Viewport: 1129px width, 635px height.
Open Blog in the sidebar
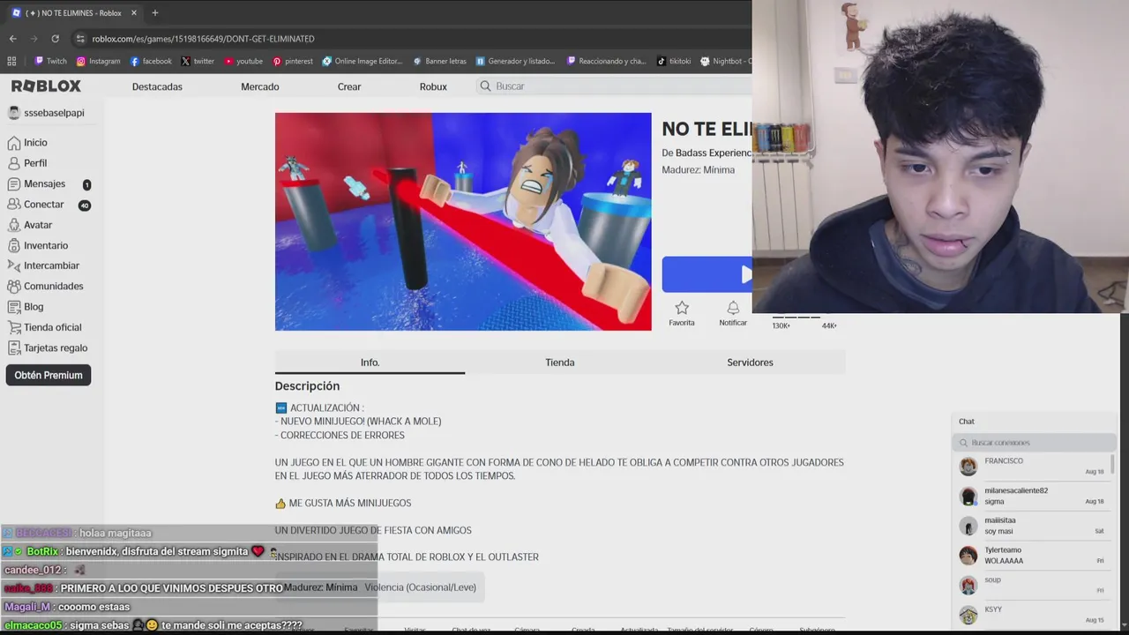pyautogui.click(x=26, y=307)
